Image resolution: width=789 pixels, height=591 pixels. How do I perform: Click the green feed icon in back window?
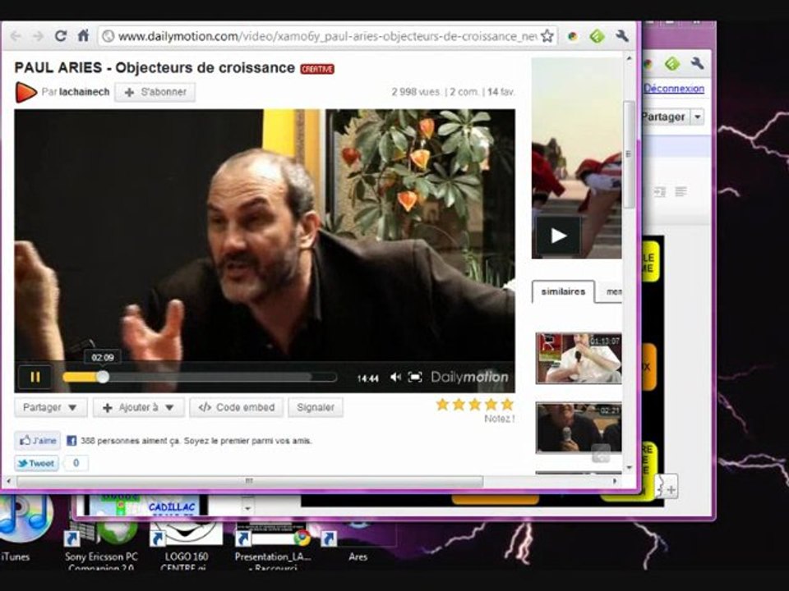671,64
